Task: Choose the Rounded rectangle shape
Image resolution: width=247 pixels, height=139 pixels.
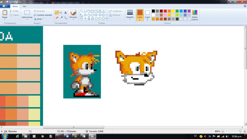Action: click(96, 11)
